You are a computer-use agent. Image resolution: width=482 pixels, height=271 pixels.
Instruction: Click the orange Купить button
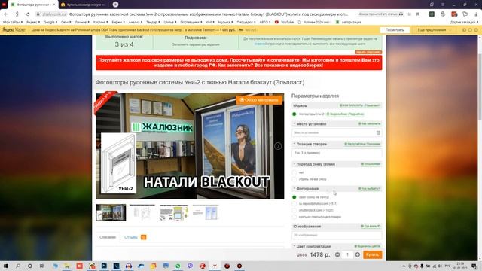373,254
